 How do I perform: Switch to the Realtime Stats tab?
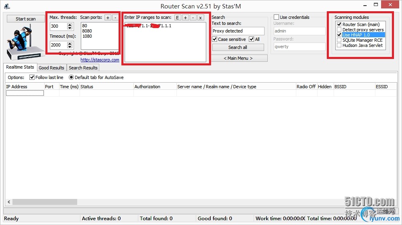tap(20, 67)
